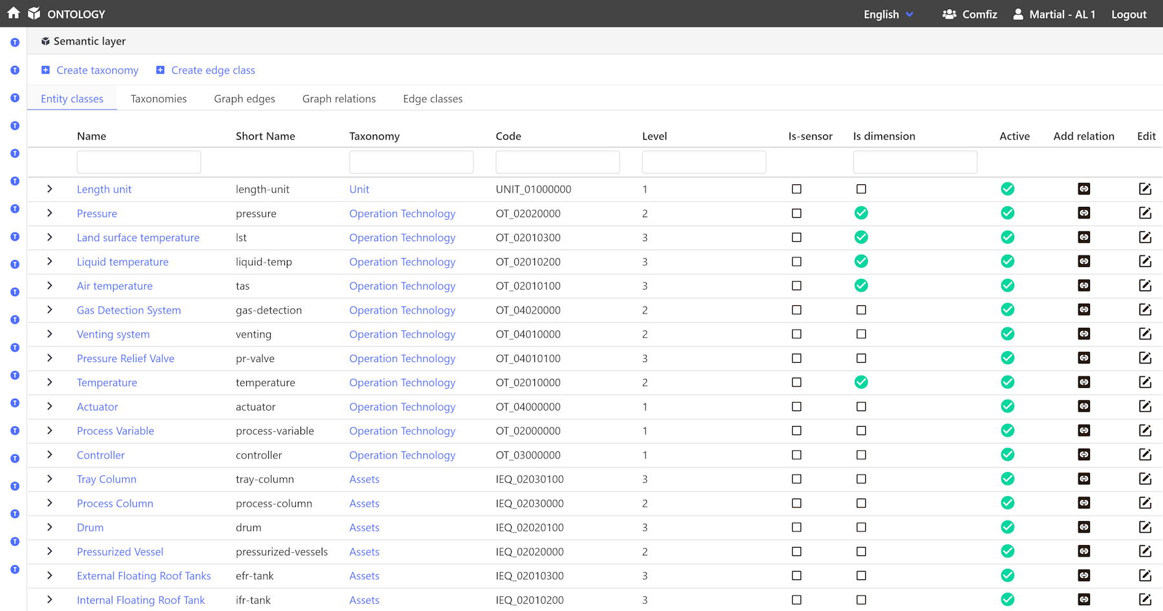Open the Ontology cube icon

(34, 14)
